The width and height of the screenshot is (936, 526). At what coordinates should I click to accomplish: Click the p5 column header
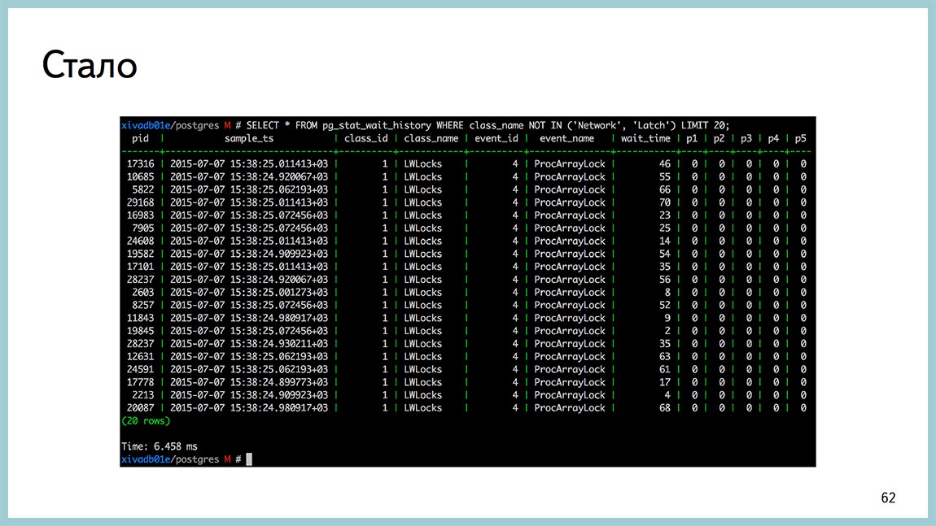[x=801, y=138]
